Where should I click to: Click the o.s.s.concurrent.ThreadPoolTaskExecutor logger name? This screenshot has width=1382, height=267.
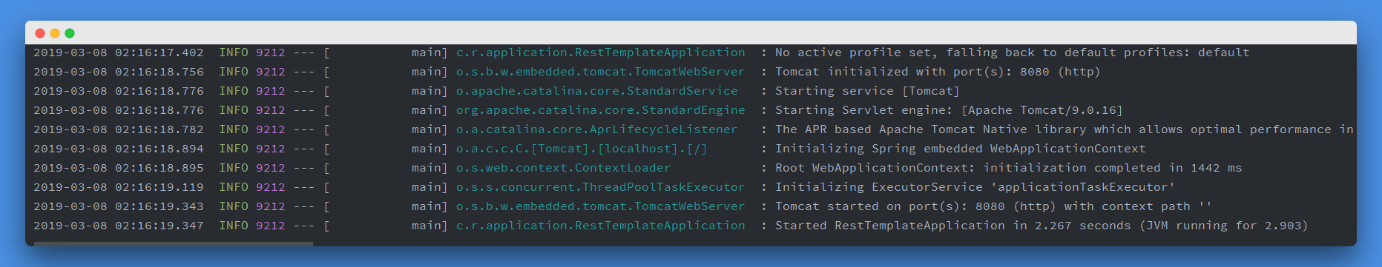pyautogui.click(x=600, y=187)
